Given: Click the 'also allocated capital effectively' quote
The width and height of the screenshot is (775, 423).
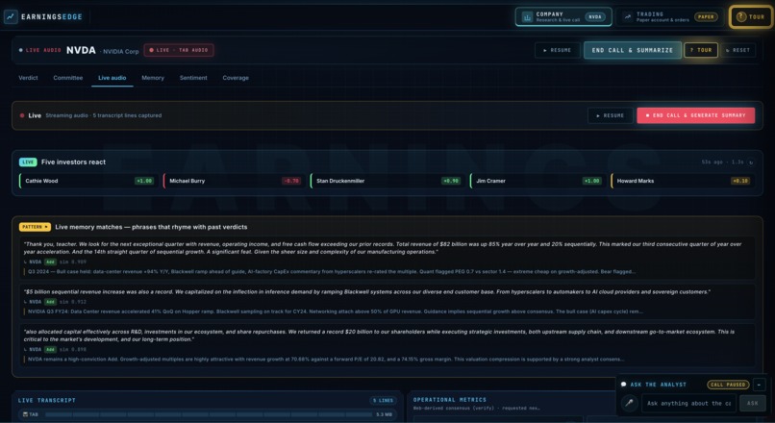Looking at the screenshot, I should 379,336.
